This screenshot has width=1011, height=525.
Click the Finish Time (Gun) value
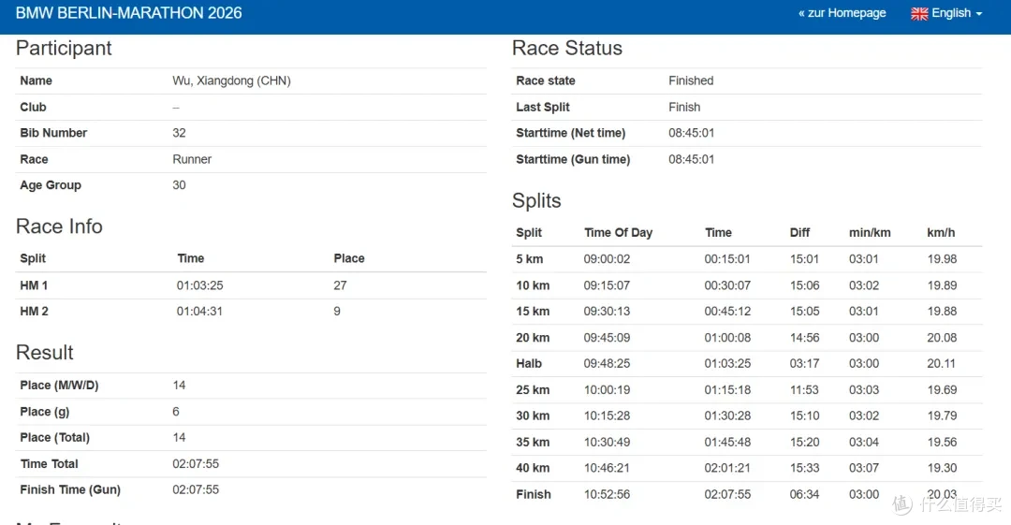click(x=196, y=489)
